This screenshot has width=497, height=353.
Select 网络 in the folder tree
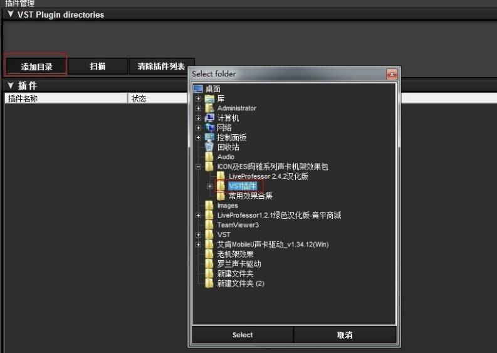click(224, 128)
